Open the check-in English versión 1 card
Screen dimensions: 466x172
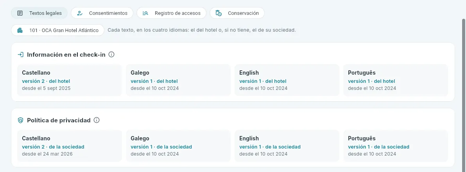[287, 80]
